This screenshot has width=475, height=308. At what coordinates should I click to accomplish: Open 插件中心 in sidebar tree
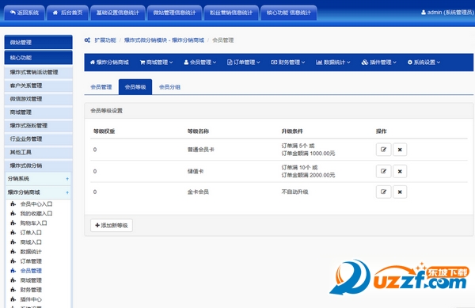click(31, 299)
